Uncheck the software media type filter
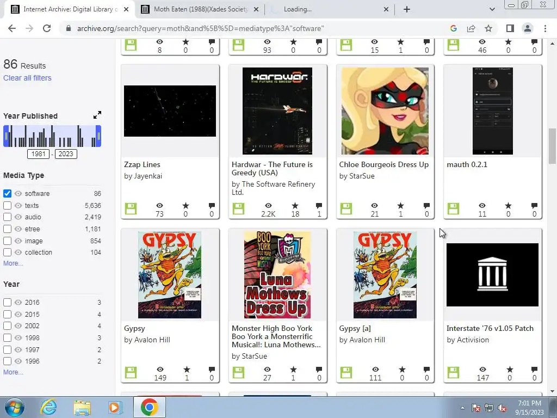The width and height of the screenshot is (557, 418). [x=7, y=193]
